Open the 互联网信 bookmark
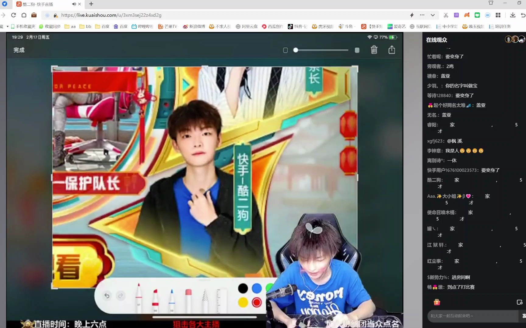The width and height of the screenshot is (526, 328). pyautogui.click(x=421, y=27)
